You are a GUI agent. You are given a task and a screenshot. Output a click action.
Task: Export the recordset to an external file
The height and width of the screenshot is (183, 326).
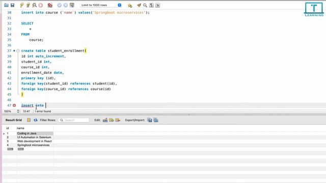(150, 120)
